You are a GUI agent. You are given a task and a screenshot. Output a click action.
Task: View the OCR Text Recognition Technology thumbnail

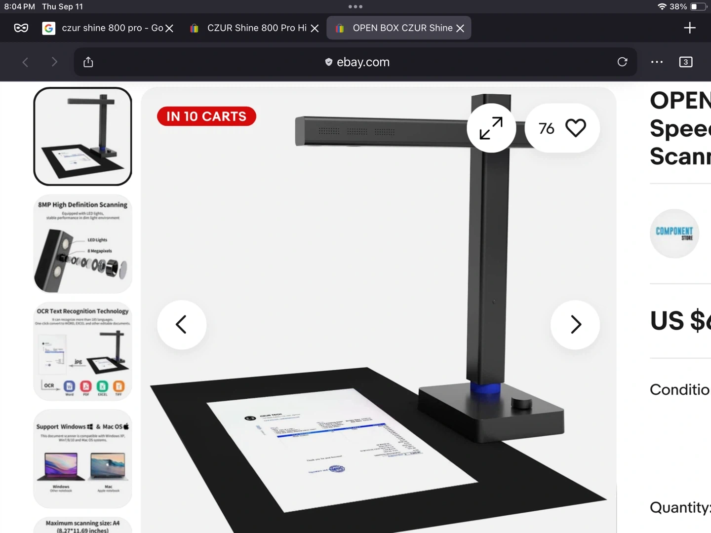(x=83, y=351)
